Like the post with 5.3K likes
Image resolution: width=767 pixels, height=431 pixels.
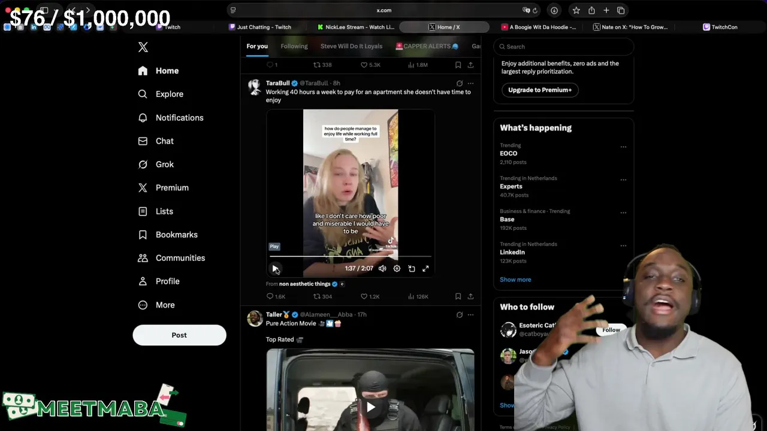coord(370,65)
